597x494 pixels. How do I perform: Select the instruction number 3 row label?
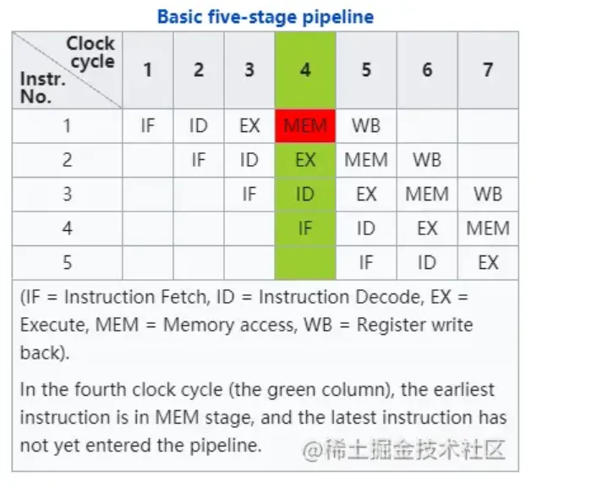pyautogui.click(x=67, y=195)
